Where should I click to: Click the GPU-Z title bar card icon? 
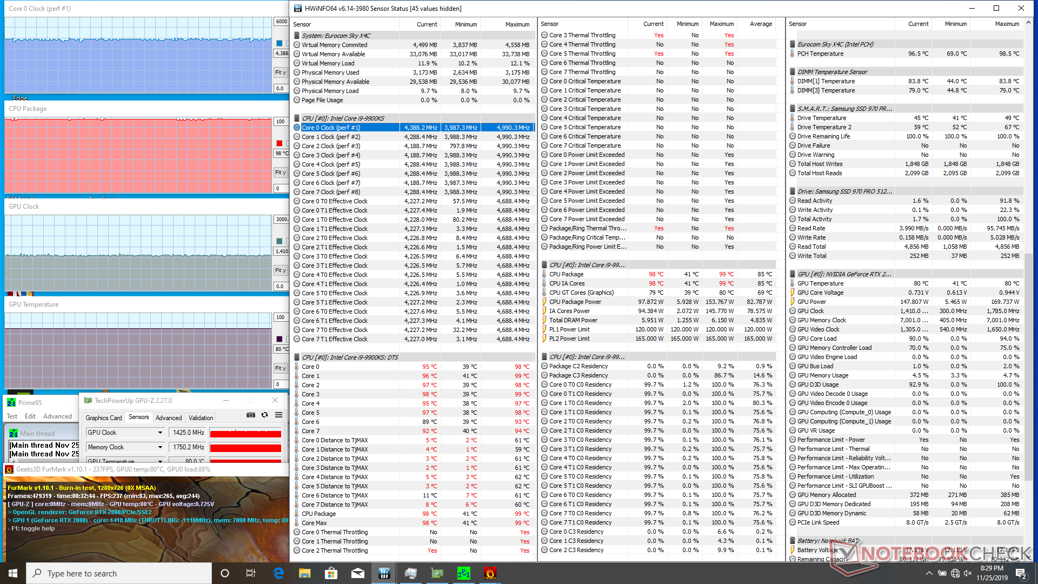[88, 401]
